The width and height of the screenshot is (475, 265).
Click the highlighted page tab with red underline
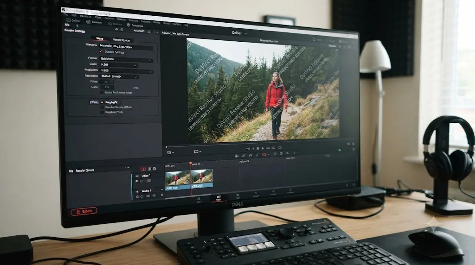[218, 198]
